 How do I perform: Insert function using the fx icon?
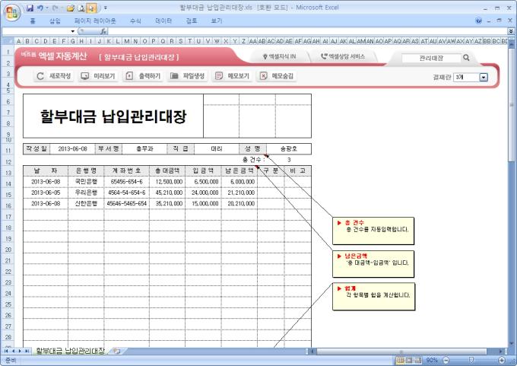tap(103, 31)
